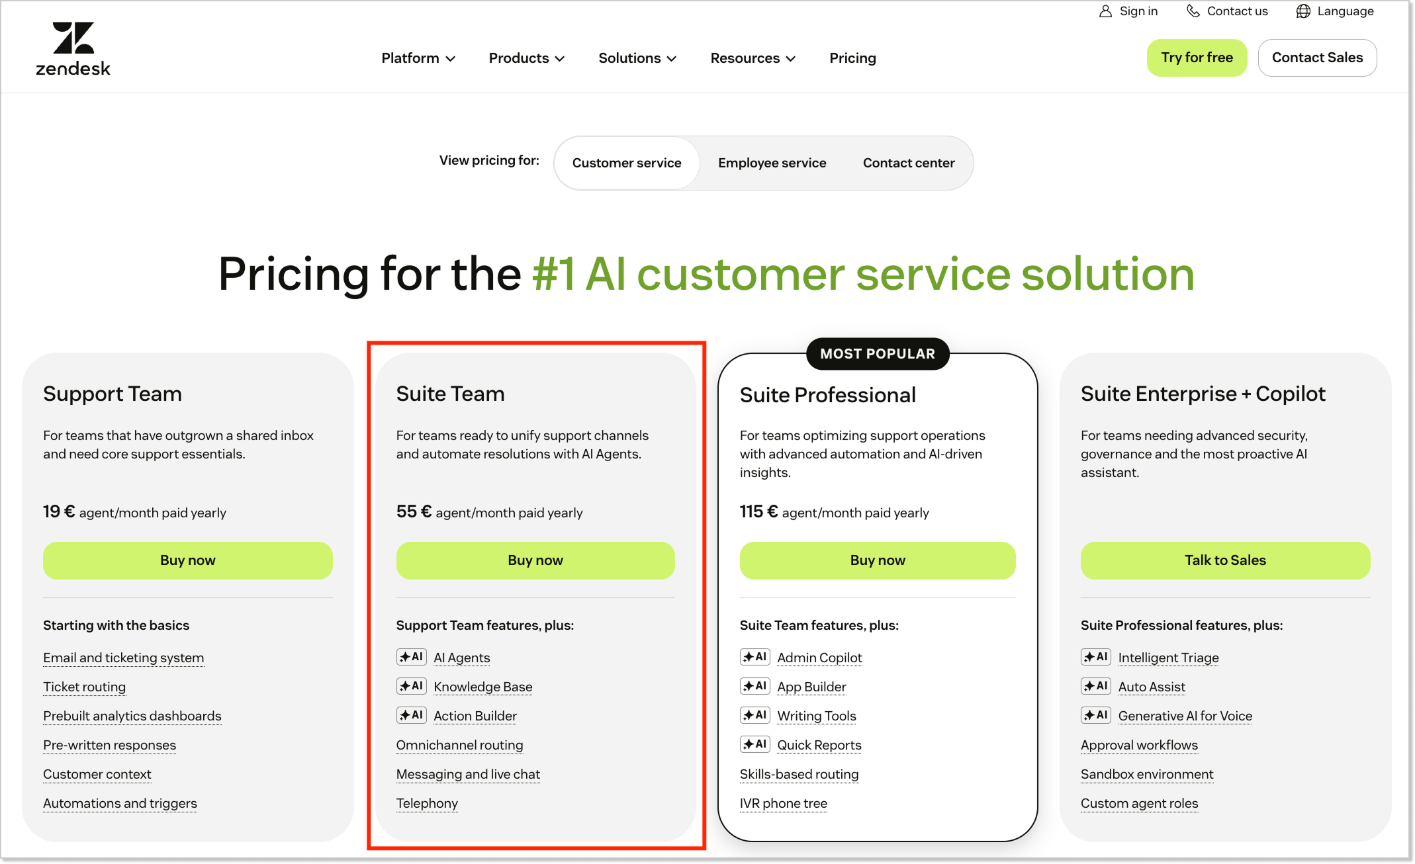Click the AI badge beside Knowledge Base
Viewport: 1415px width, 864px height.
pyautogui.click(x=412, y=686)
